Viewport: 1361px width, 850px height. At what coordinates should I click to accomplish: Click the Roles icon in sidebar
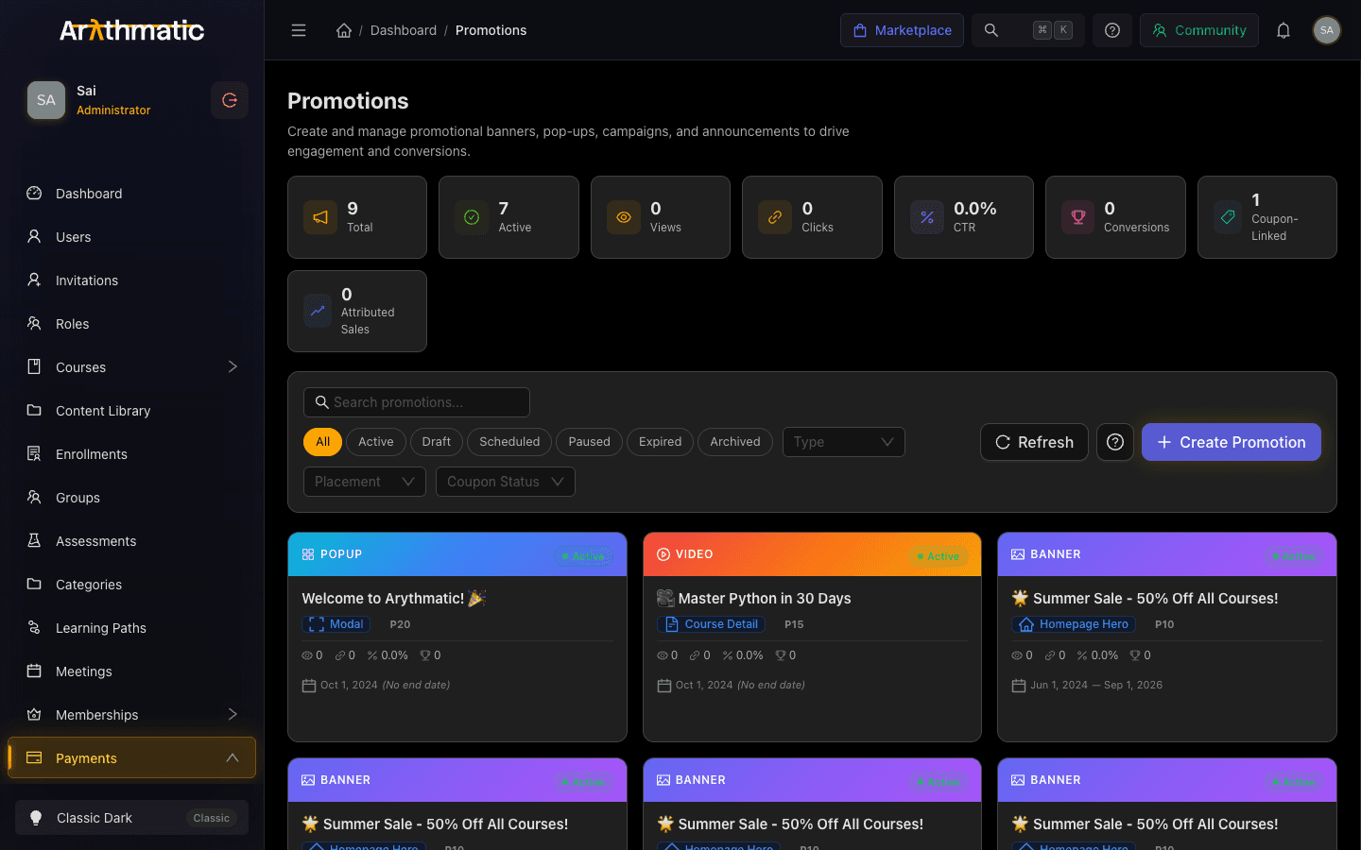click(34, 324)
